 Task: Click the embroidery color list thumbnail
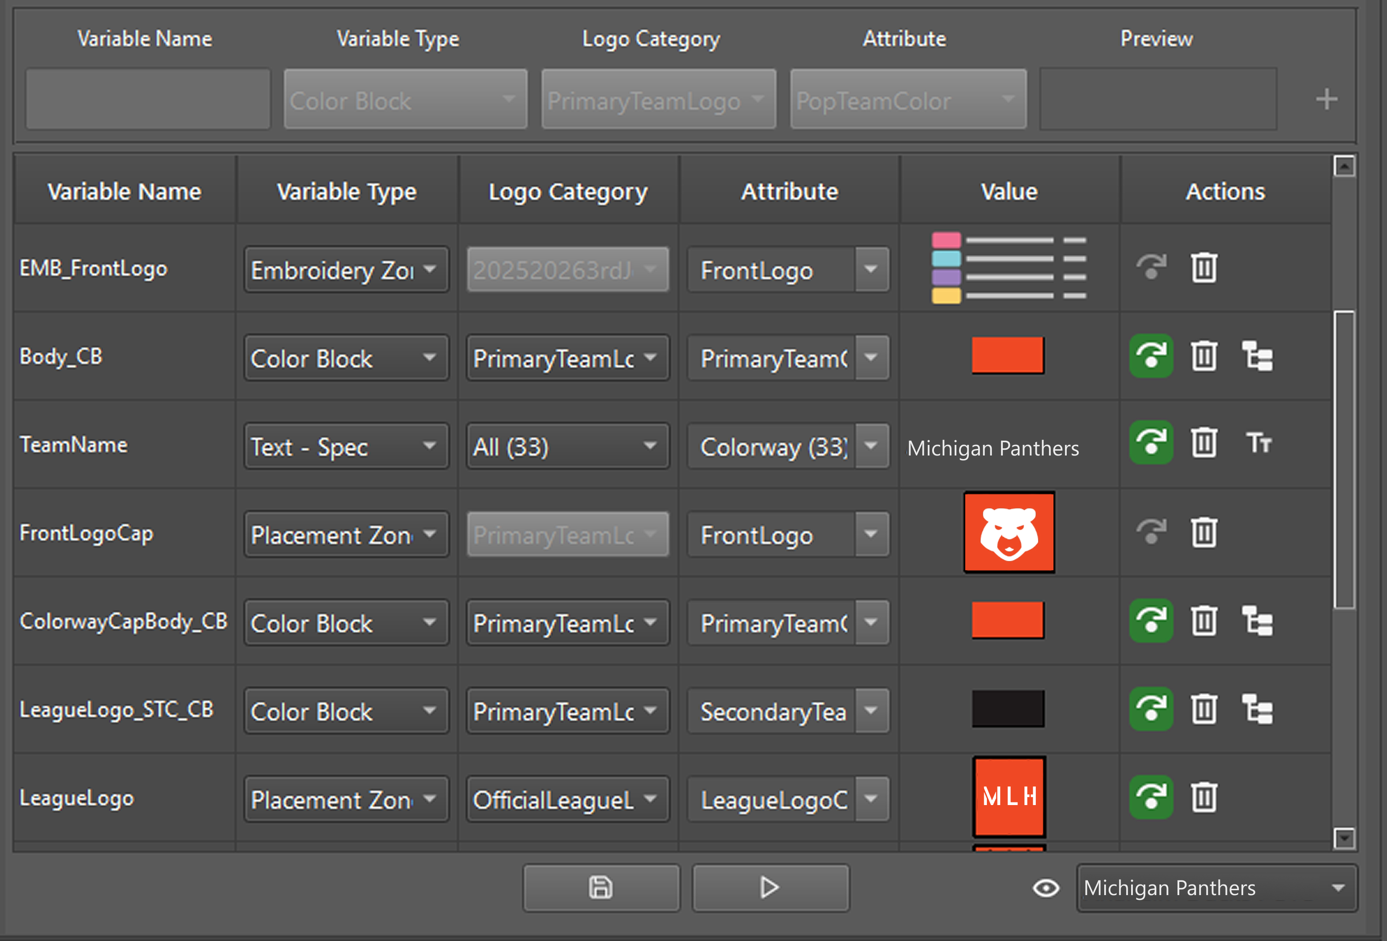tap(1008, 267)
